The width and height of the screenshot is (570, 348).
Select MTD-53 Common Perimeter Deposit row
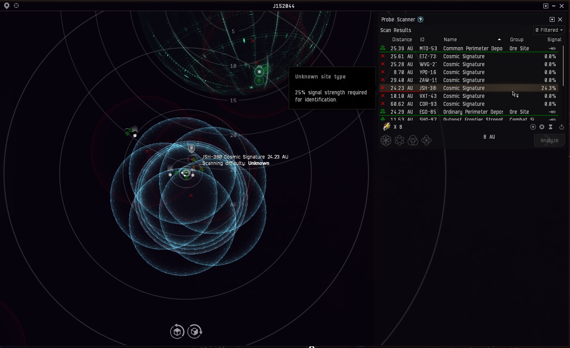(469, 48)
